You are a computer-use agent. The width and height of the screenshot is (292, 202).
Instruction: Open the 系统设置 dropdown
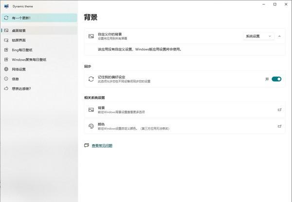click(258, 36)
